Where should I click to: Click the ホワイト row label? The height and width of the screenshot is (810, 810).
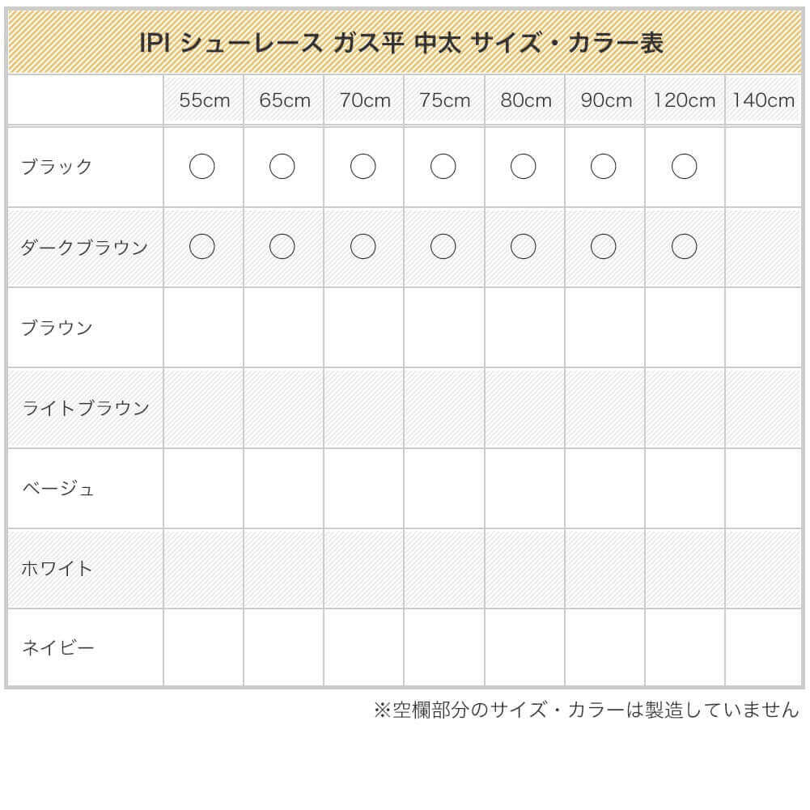pyautogui.click(x=57, y=568)
